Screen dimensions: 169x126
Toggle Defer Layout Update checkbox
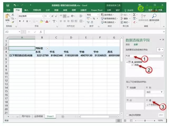127,115
